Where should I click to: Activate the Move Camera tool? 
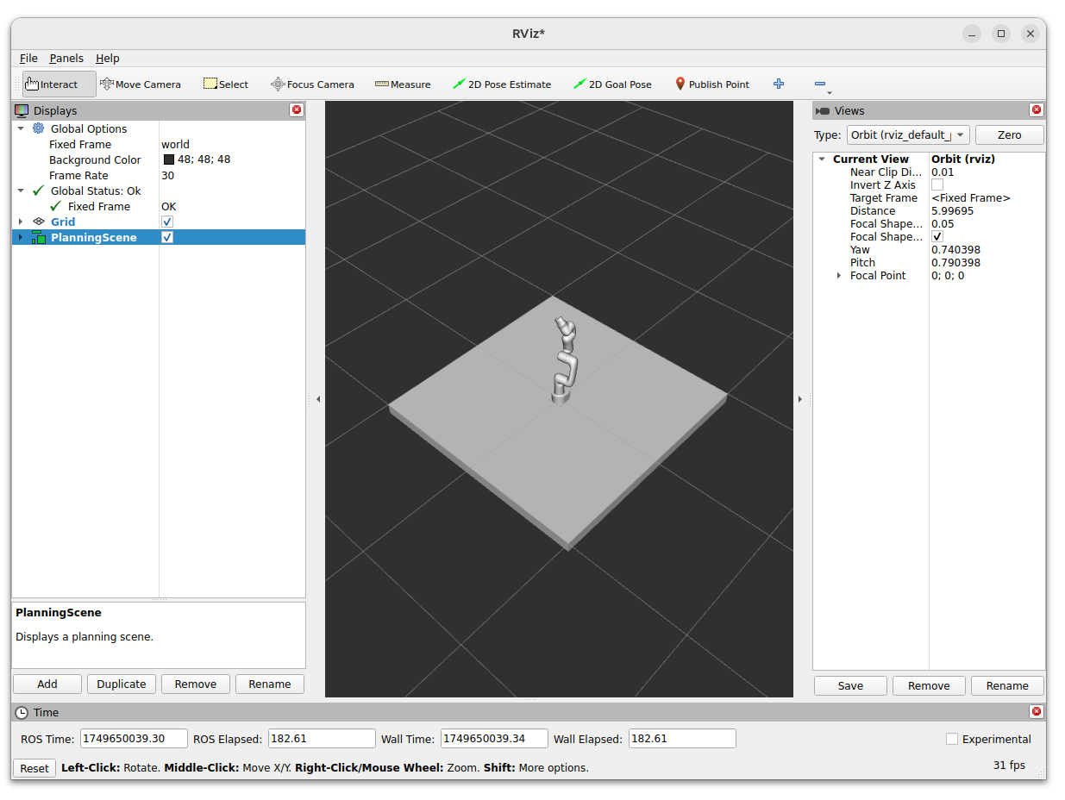point(141,84)
